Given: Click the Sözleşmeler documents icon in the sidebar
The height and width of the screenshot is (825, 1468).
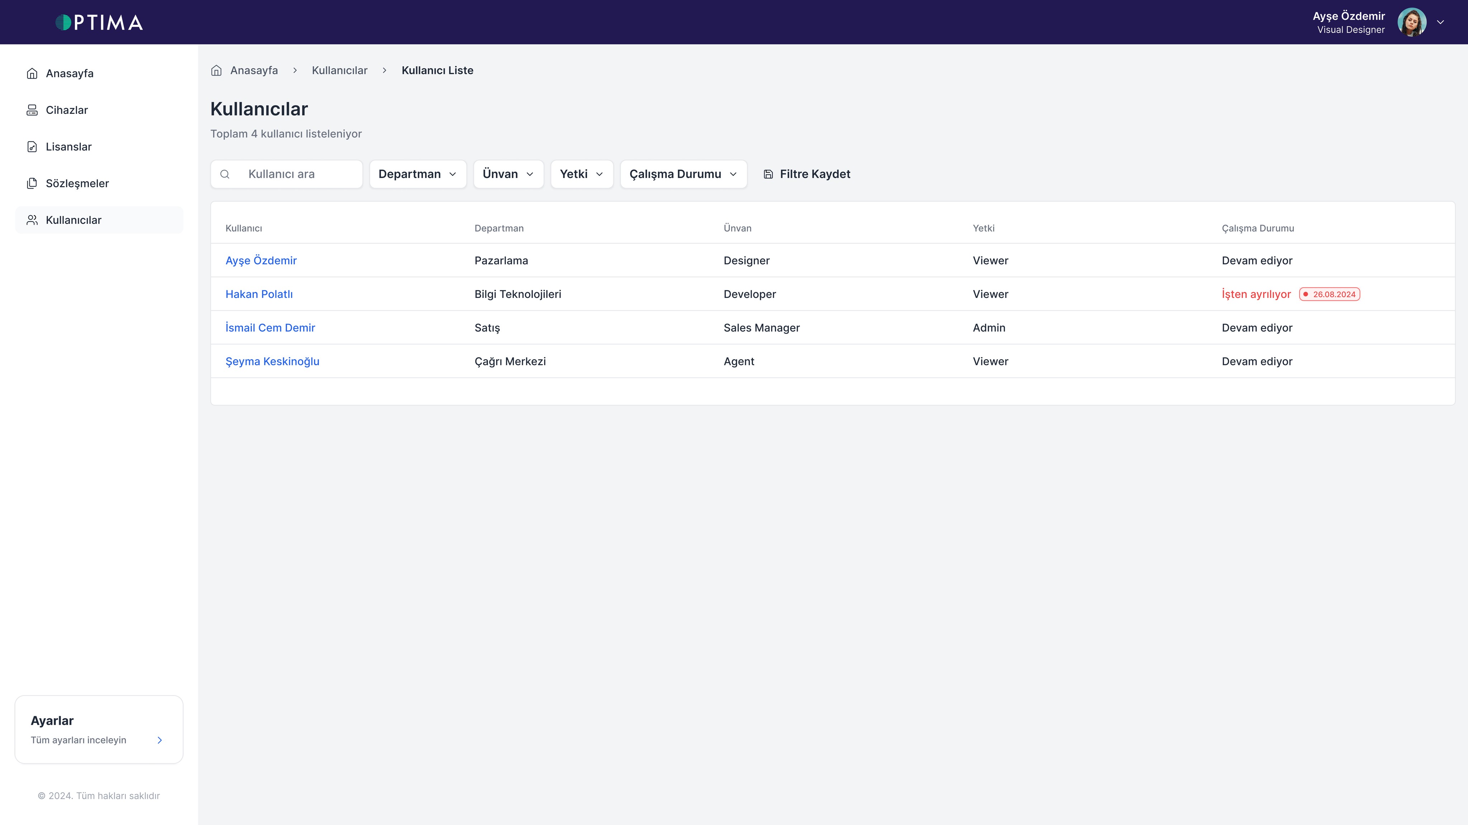Looking at the screenshot, I should 32,183.
